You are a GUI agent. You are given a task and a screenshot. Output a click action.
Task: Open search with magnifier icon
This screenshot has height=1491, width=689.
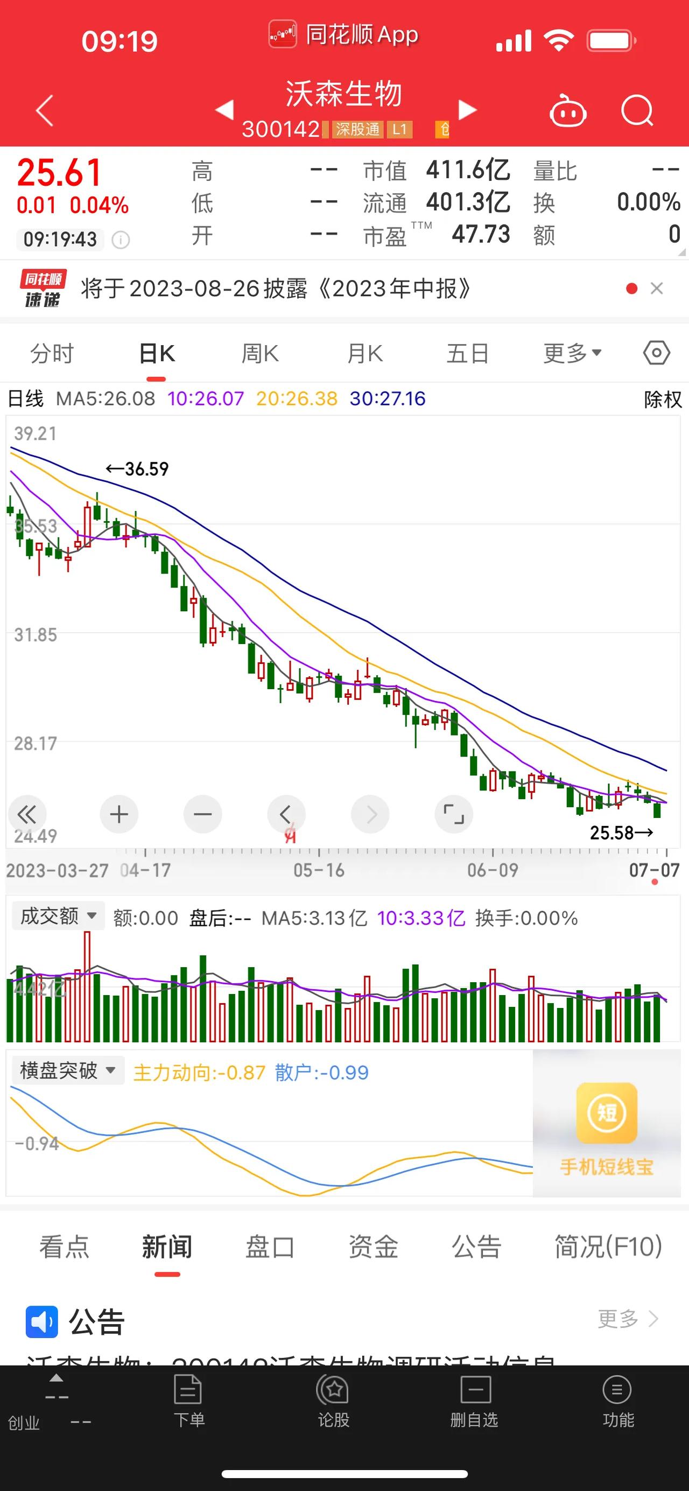637,110
